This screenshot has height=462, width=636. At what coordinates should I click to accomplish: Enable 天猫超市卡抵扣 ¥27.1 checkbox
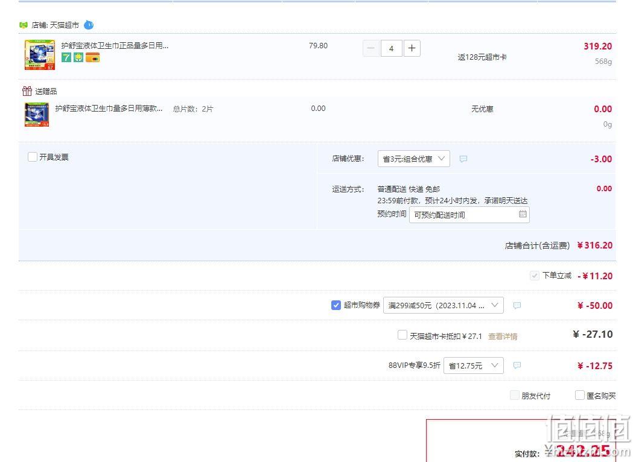[x=402, y=335]
